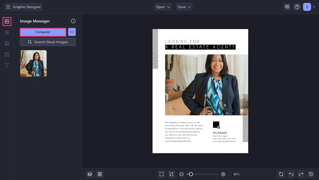Expand the account menu chevron
Screen dimensions: 319x180
click(x=314, y=7)
